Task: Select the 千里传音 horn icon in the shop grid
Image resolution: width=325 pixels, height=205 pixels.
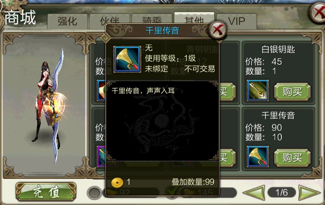Action: [258, 157]
